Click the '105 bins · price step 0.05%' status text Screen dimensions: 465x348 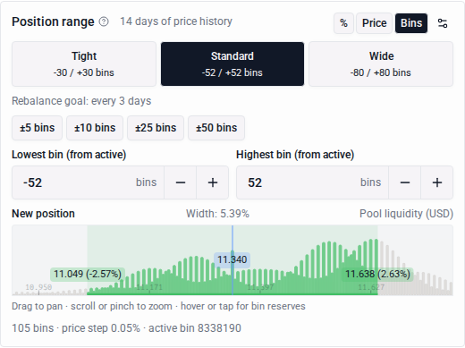(x=76, y=328)
